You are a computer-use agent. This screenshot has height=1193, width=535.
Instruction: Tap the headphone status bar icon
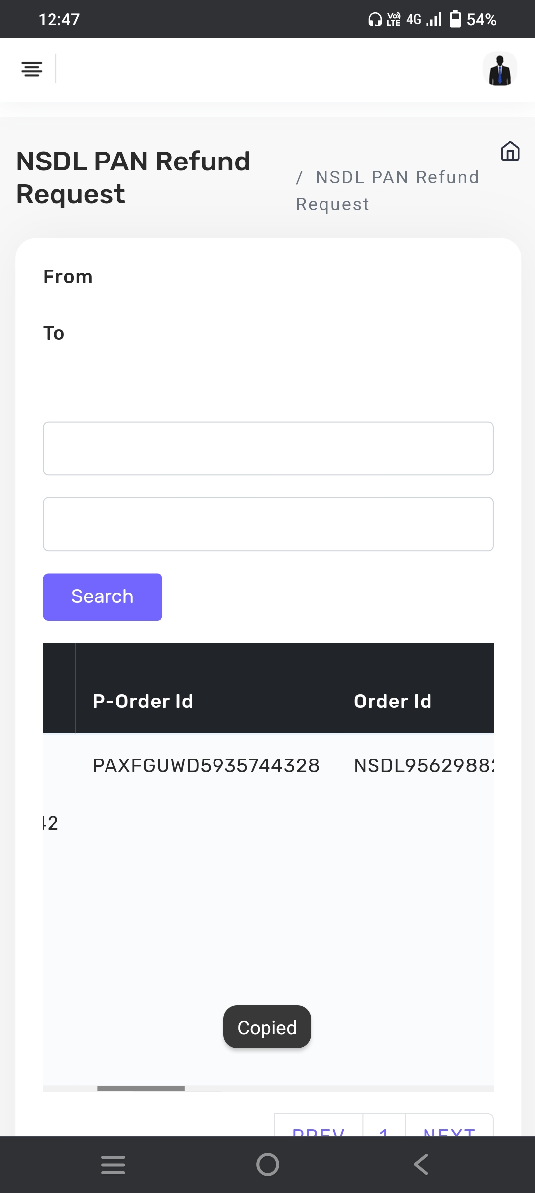point(375,19)
